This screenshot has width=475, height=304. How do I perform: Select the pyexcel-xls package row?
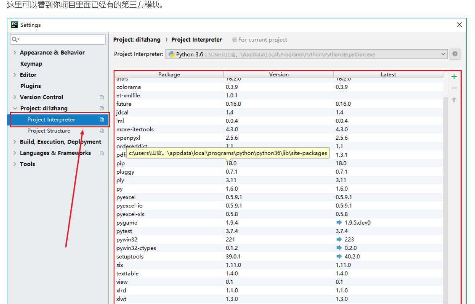[279, 214]
